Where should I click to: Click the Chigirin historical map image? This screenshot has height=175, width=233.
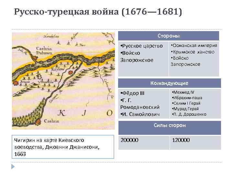63,81
